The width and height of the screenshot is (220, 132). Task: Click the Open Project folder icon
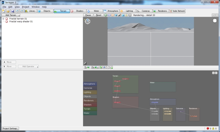coord(8,11)
